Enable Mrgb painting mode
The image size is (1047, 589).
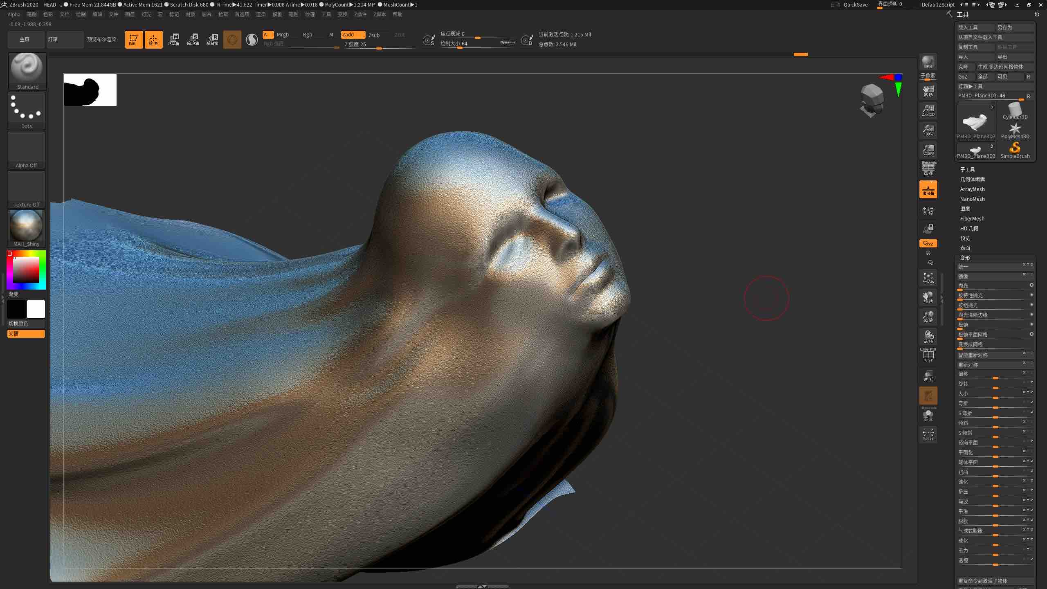pyautogui.click(x=283, y=35)
